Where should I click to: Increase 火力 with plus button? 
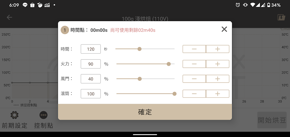218,64
